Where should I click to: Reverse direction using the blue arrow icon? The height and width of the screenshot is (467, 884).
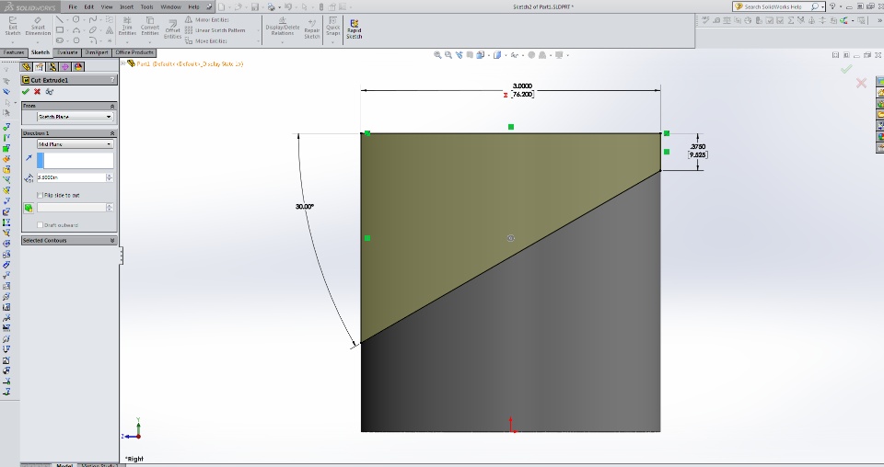(29, 159)
